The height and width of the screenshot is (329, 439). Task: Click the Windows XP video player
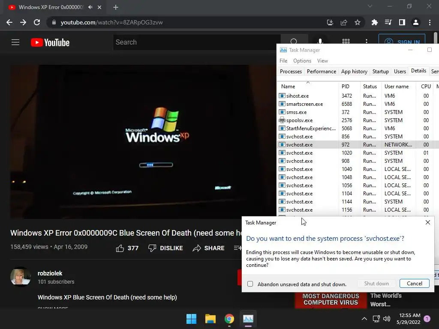pos(143,141)
